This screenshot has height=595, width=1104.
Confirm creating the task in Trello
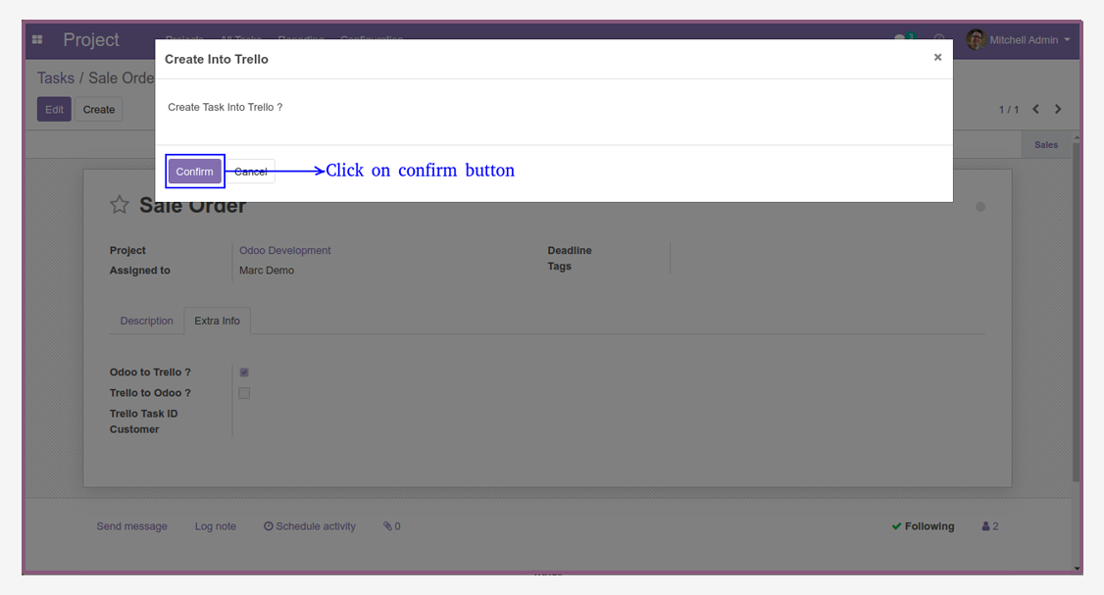coord(194,172)
